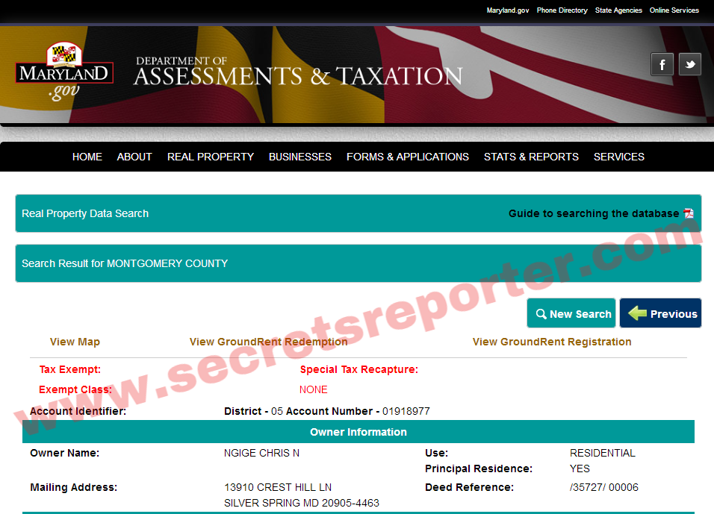This screenshot has width=714, height=514.
Task: Click the green arrow on the Previous button
Action: [637, 313]
